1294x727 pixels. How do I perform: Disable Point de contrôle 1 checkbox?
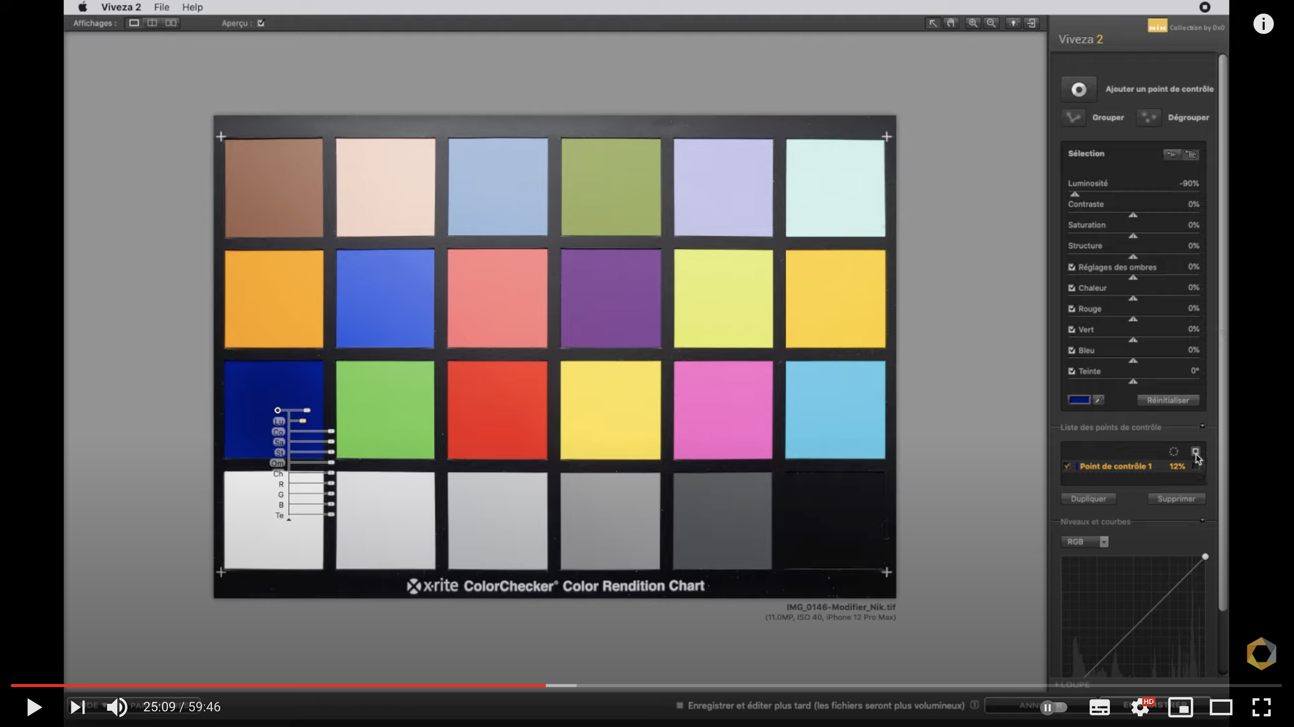(1067, 466)
